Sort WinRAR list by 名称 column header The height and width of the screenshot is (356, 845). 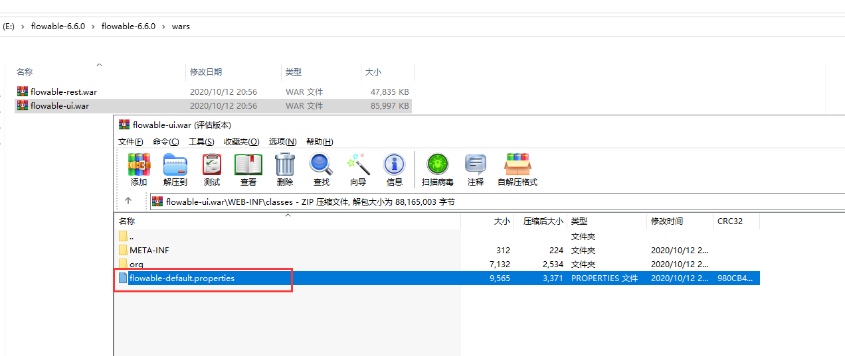(x=288, y=221)
